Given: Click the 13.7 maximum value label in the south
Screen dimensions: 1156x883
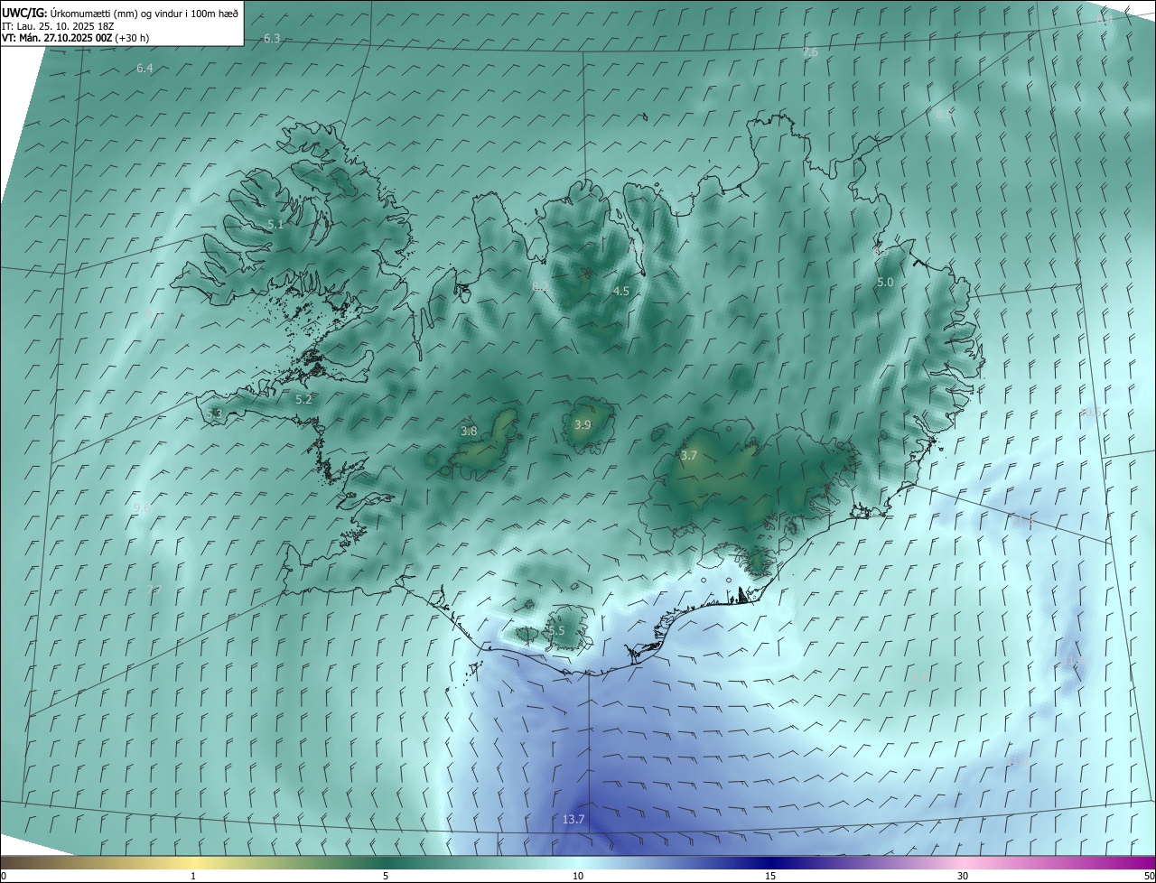Looking at the screenshot, I should [573, 820].
